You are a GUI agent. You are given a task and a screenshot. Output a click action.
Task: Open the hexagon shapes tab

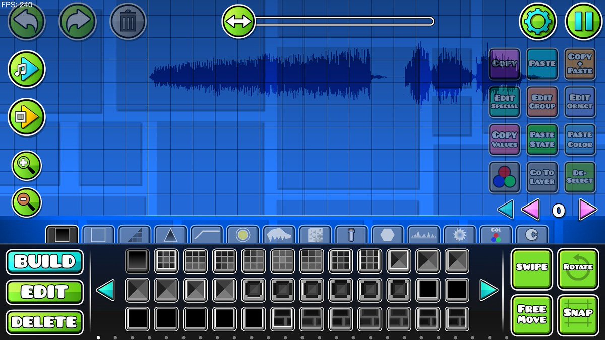(388, 235)
